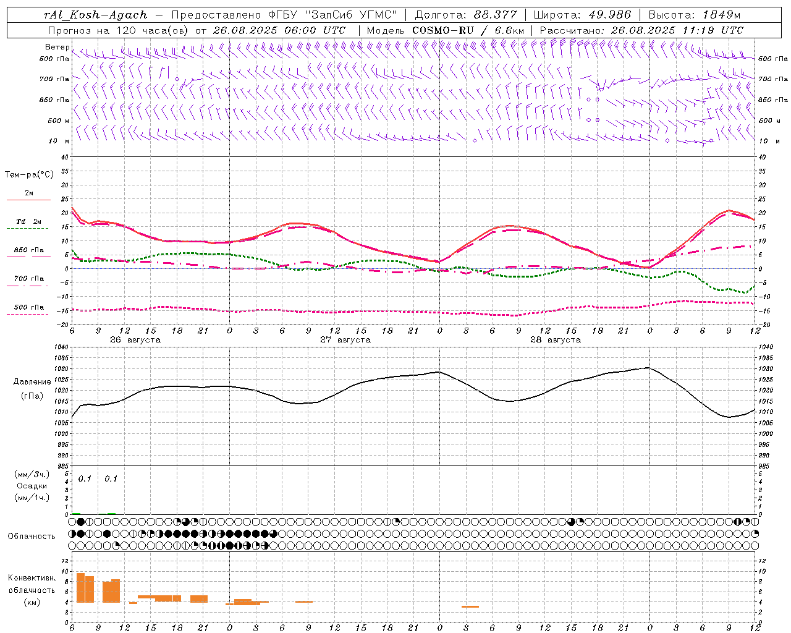Click the Долгота: 88.377 value
The width and height of the screenshot is (791, 633).
point(466,15)
